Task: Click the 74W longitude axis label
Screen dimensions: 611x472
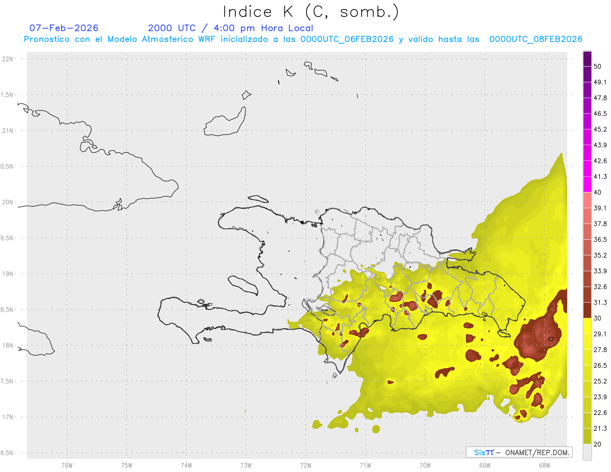Action: (186, 465)
